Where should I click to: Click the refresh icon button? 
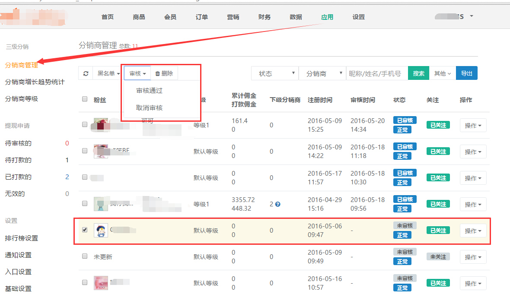click(86, 73)
